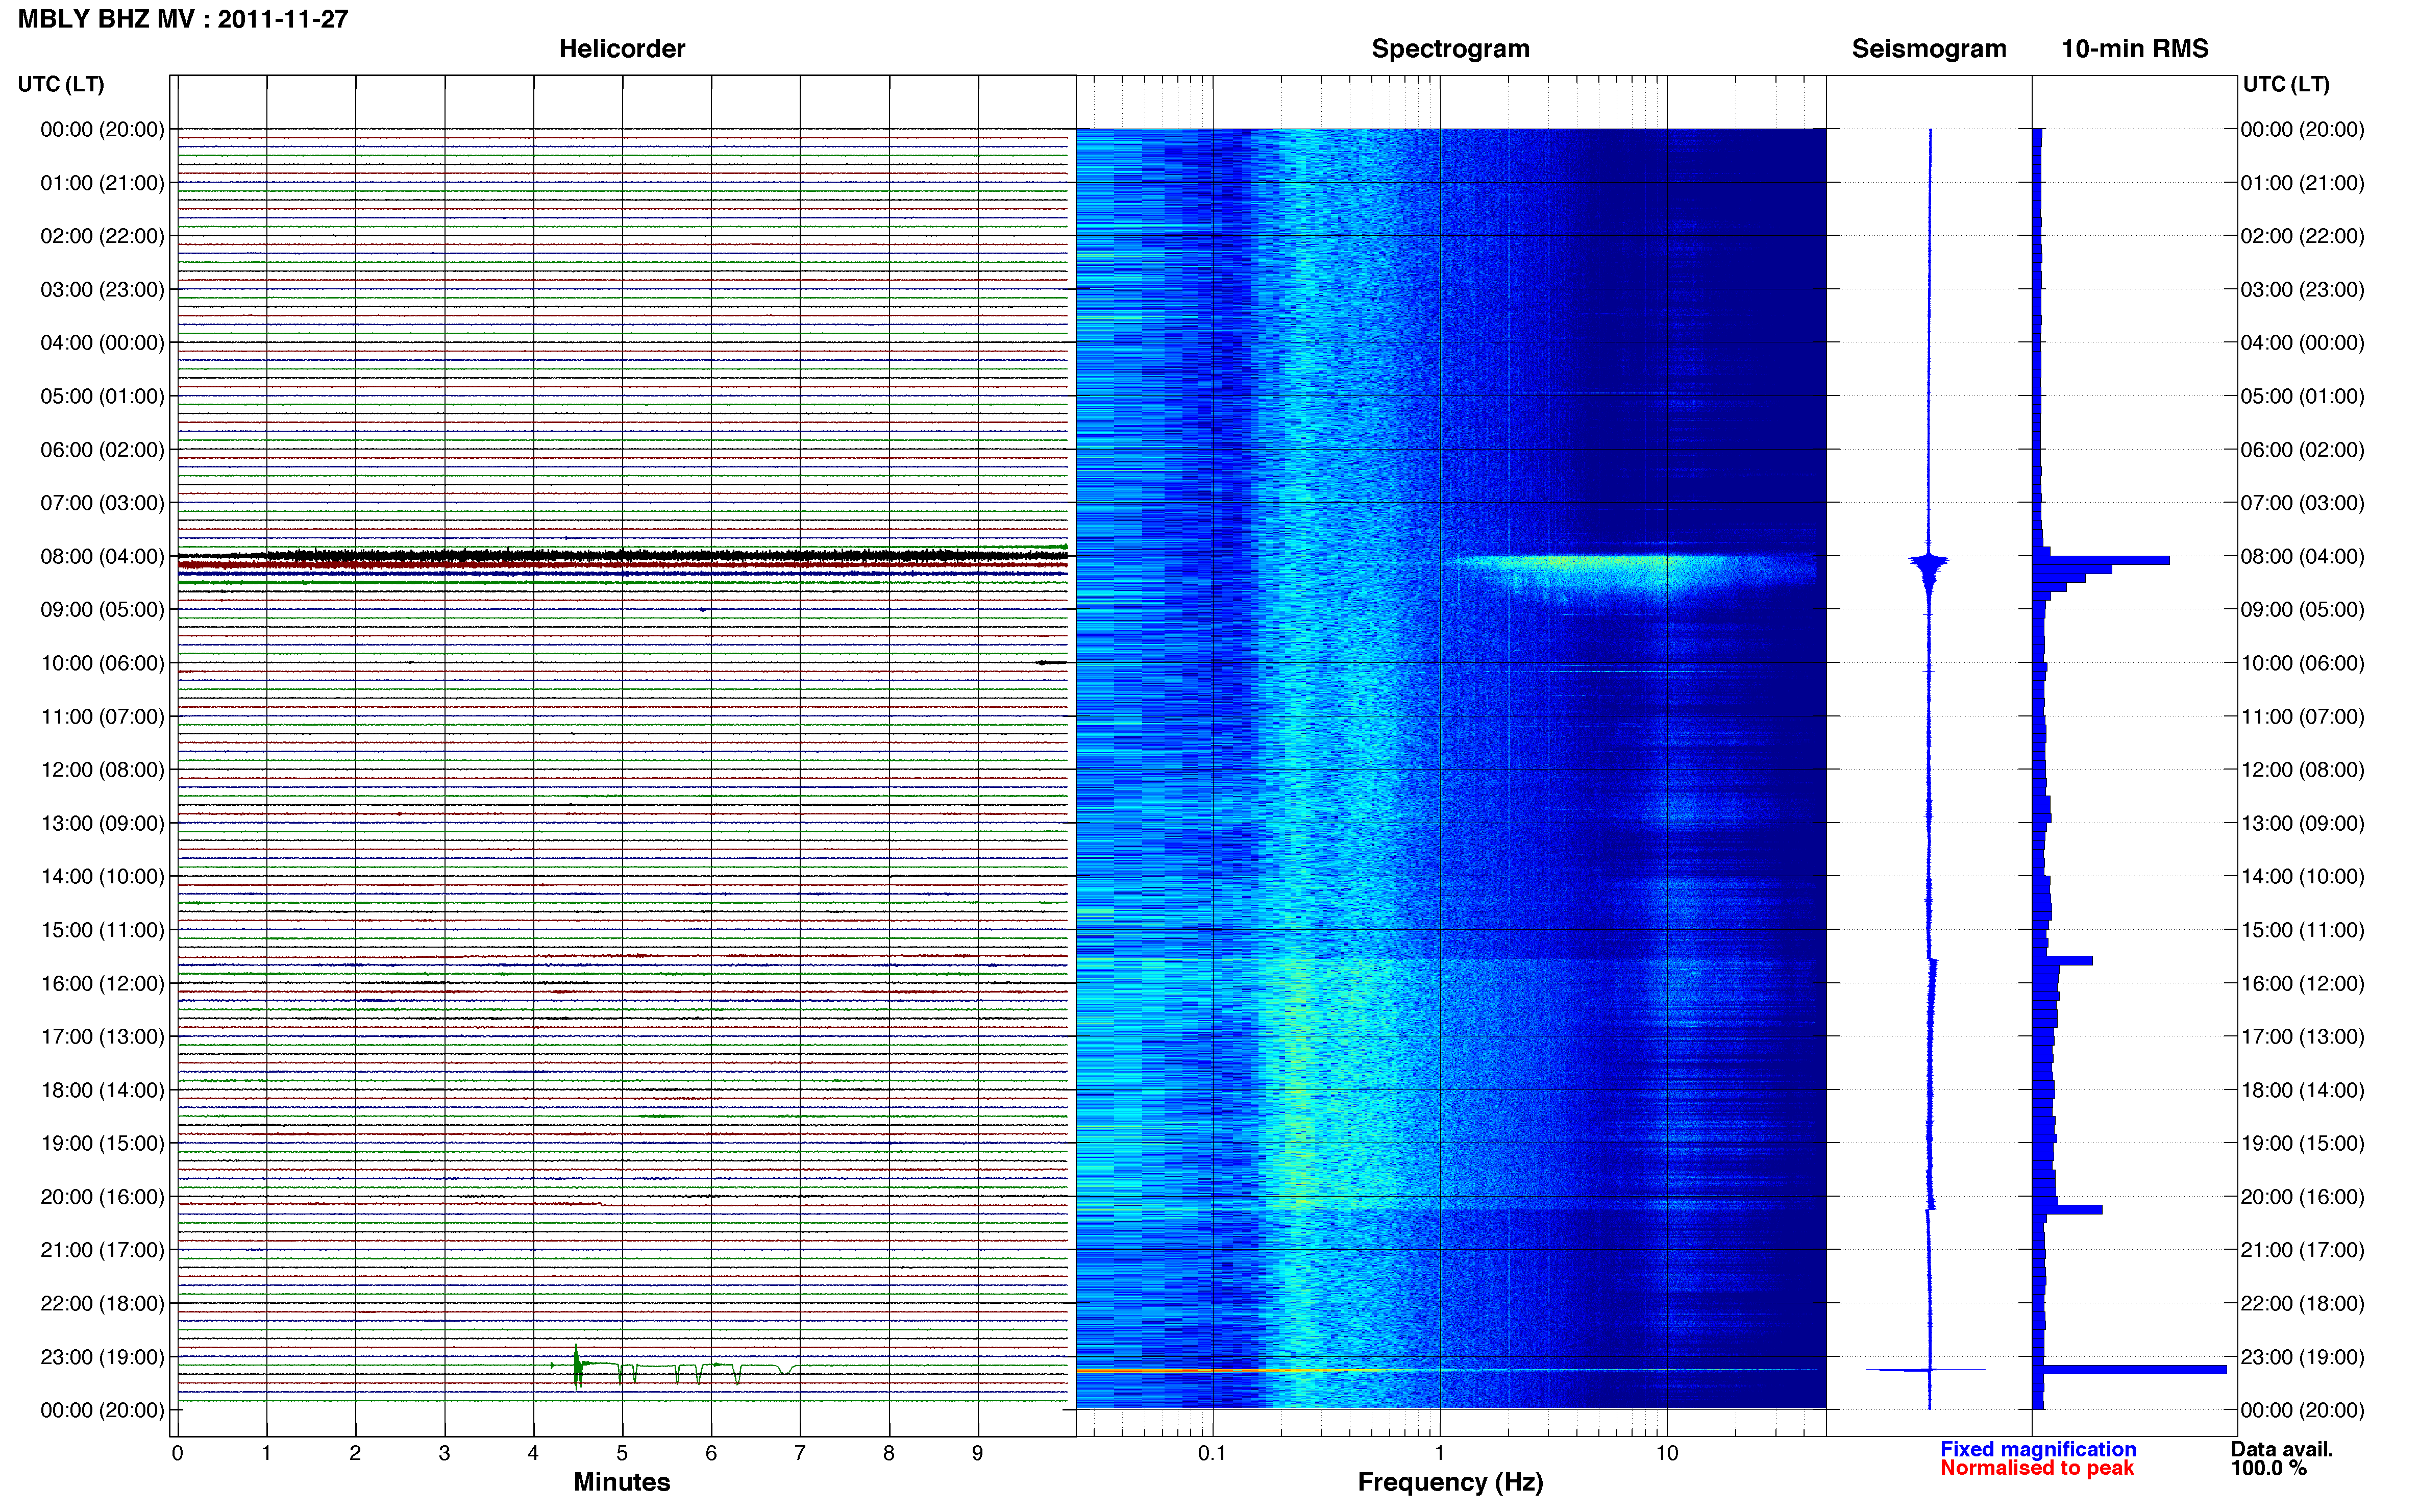2419x1512 pixels.
Task: Click right time label '17:00 (13:00)'
Action: tap(2302, 1037)
